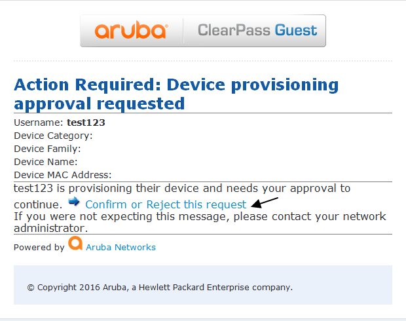Click the Username label text
The width and height of the screenshot is (406, 321).
[39, 123]
